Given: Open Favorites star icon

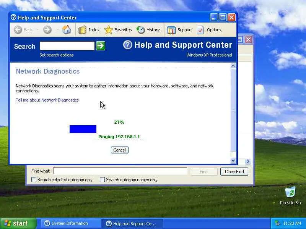Looking at the screenshot, I should point(109,30).
